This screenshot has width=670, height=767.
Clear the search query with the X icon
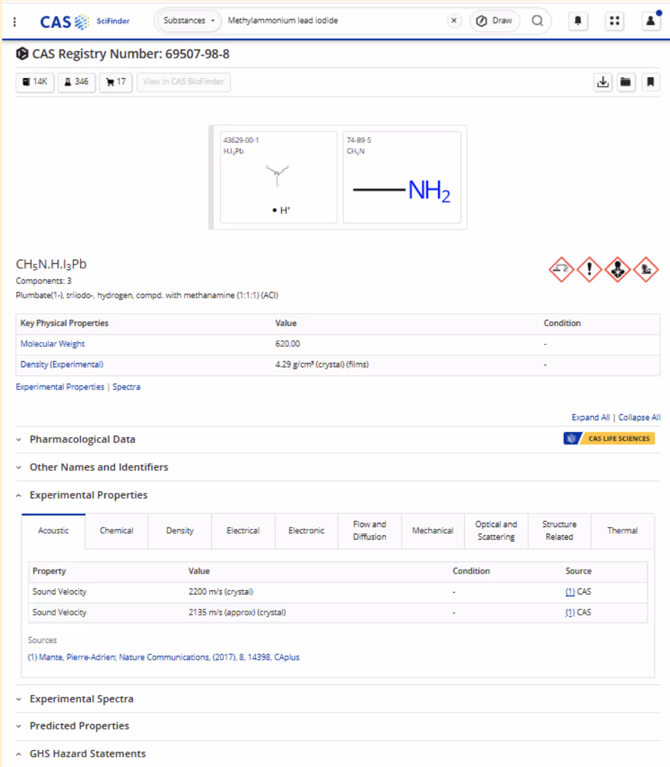454,21
